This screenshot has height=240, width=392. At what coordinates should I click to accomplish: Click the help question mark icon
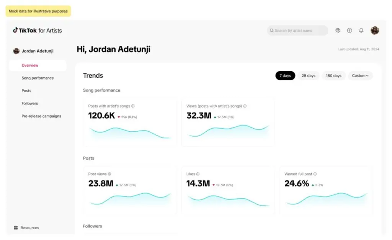tap(350, 30)
